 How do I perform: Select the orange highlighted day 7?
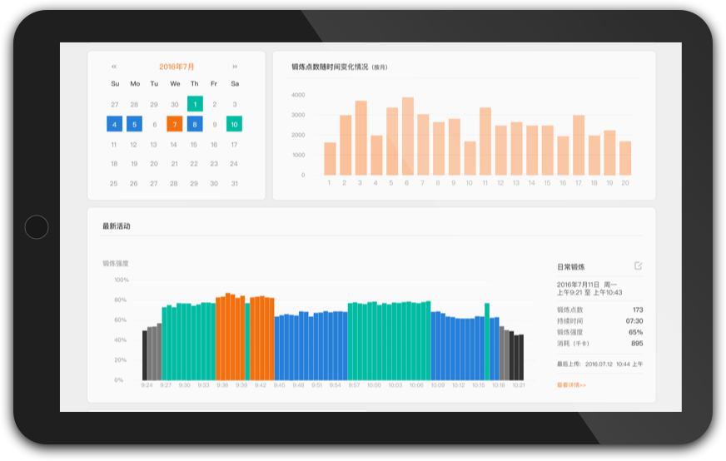[175, 124]
